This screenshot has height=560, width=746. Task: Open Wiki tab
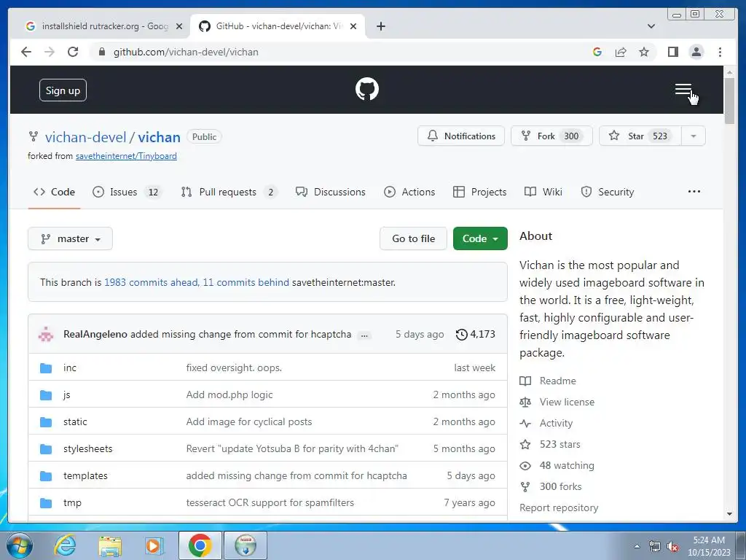[x=543, y=192]
